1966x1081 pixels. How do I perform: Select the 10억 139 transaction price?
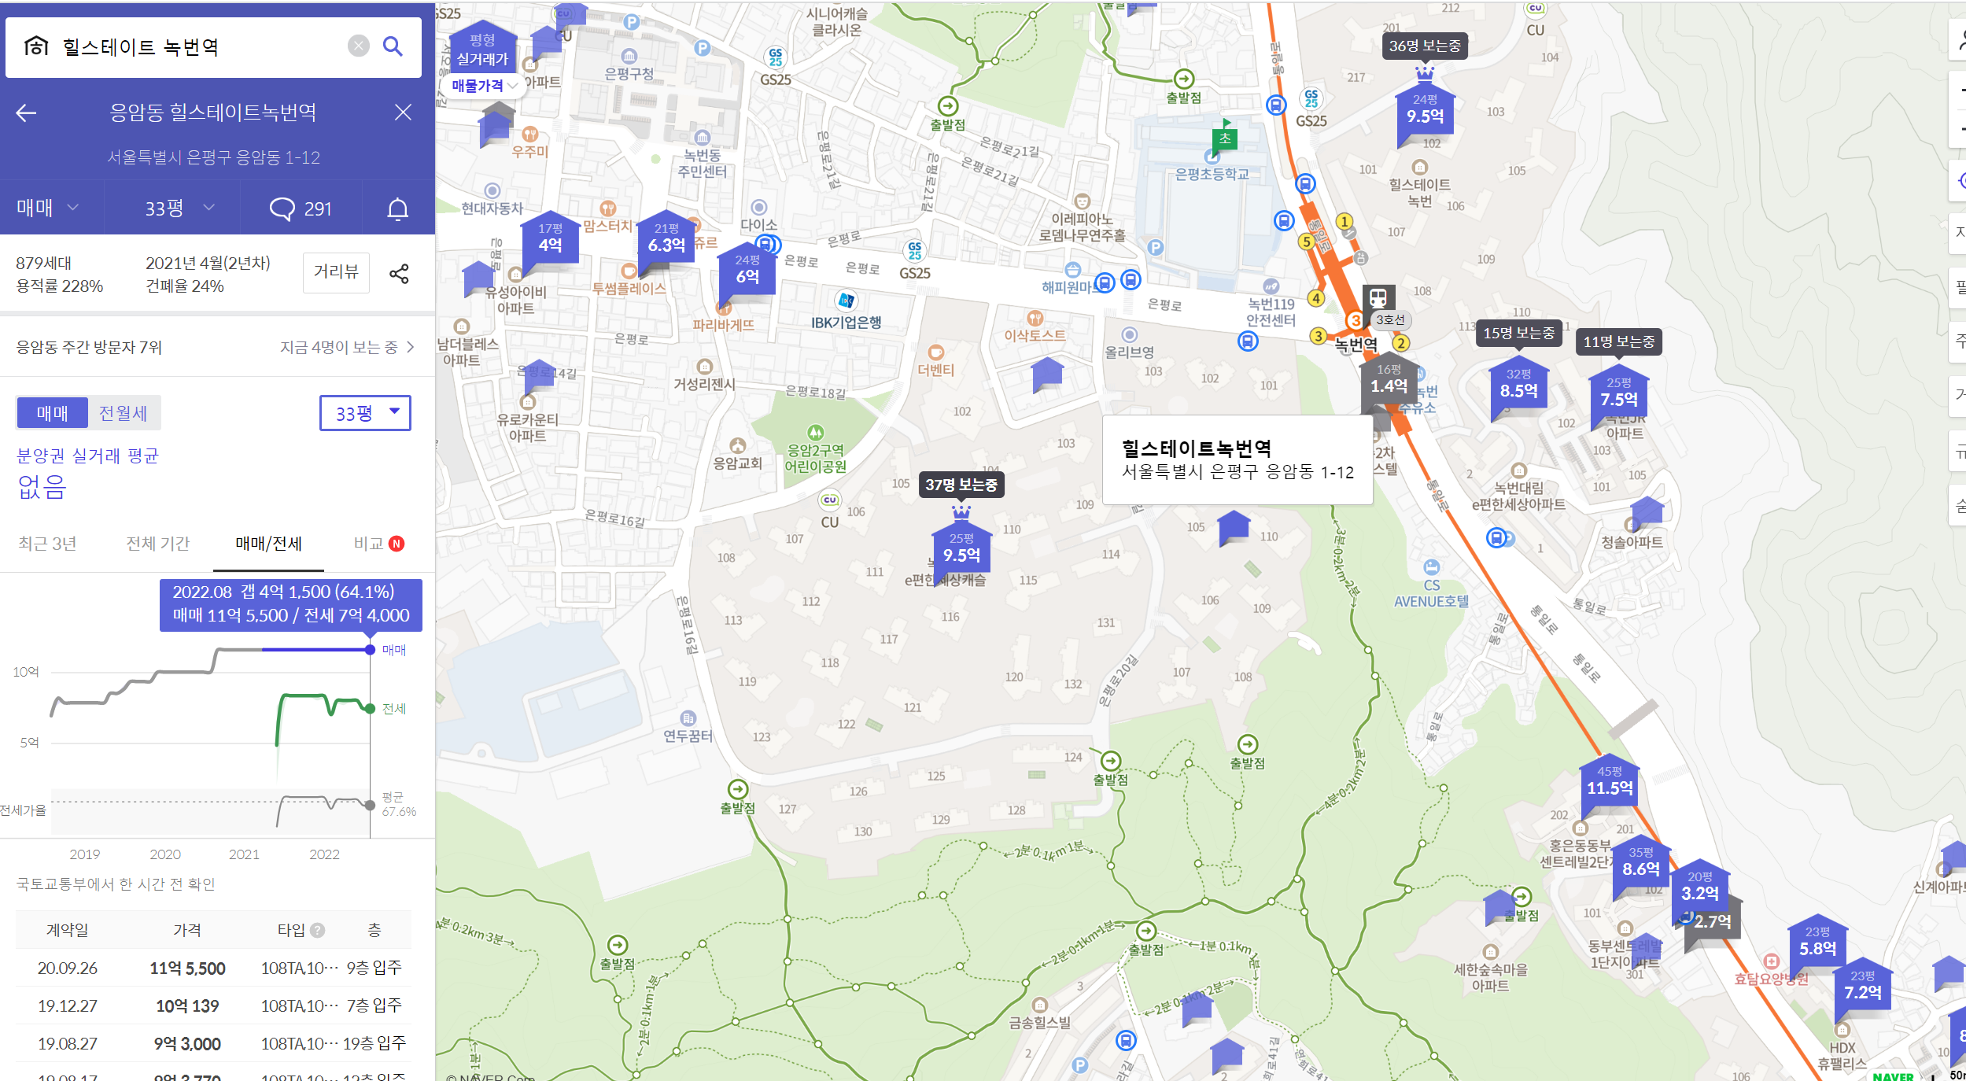pos(187,1006)
